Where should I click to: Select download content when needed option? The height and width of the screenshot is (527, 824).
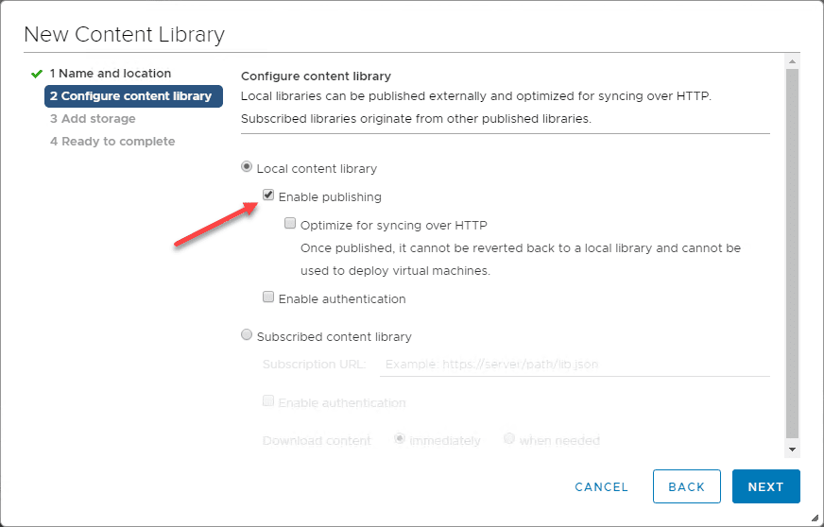pos(509,439)
